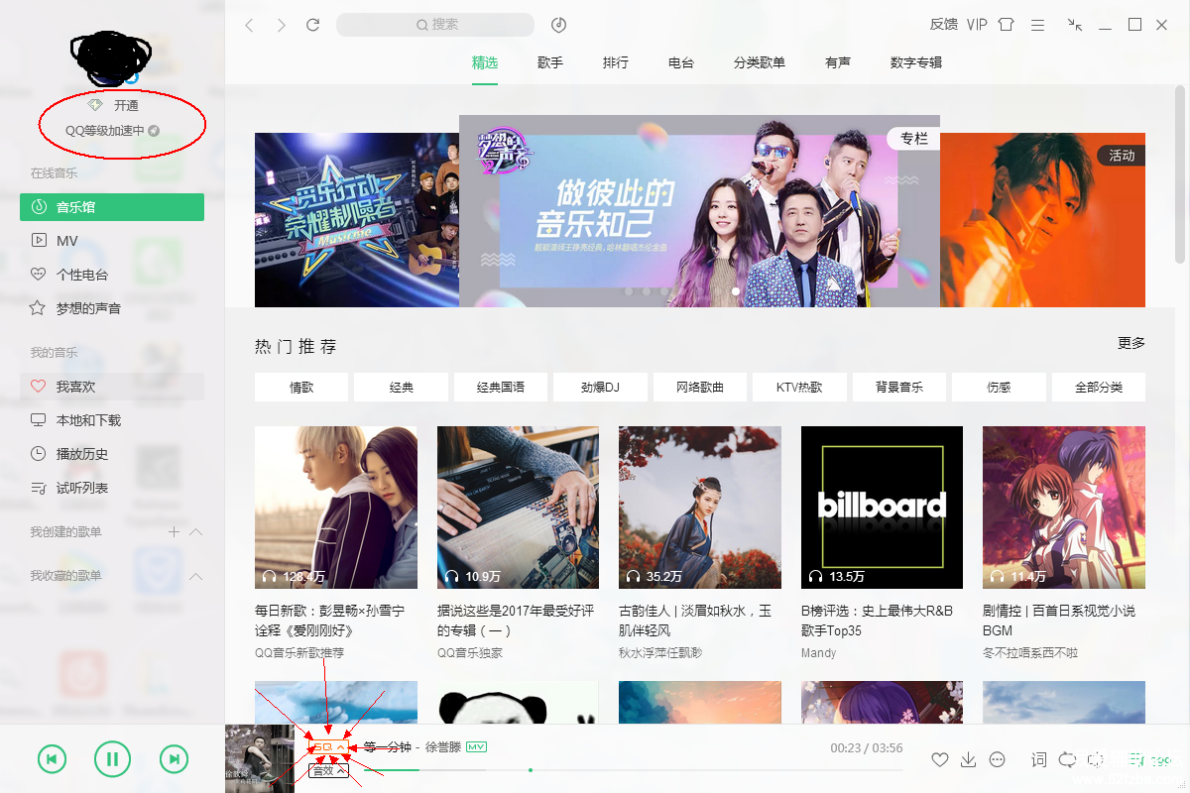Image resolution: width=1190 pixels, height=793 pixels.
Task: Select the 排行 tab
Action: pos(616,62)
